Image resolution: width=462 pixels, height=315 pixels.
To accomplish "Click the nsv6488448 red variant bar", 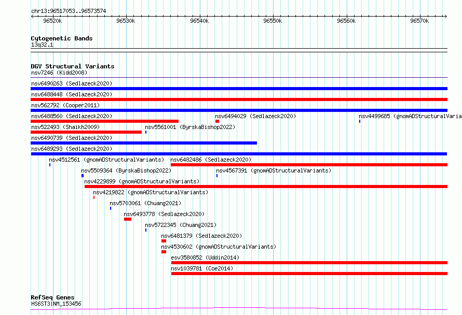I will [x=239, y=99].
